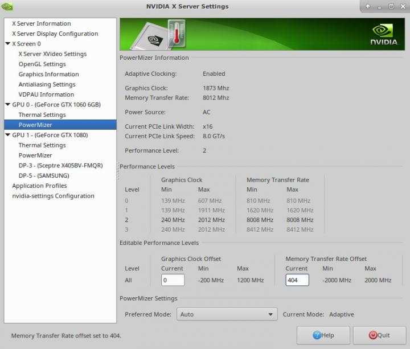Click the PCIe Link Width value x16
This screenshot has width=410, height=349.
[x=208, y=126]
